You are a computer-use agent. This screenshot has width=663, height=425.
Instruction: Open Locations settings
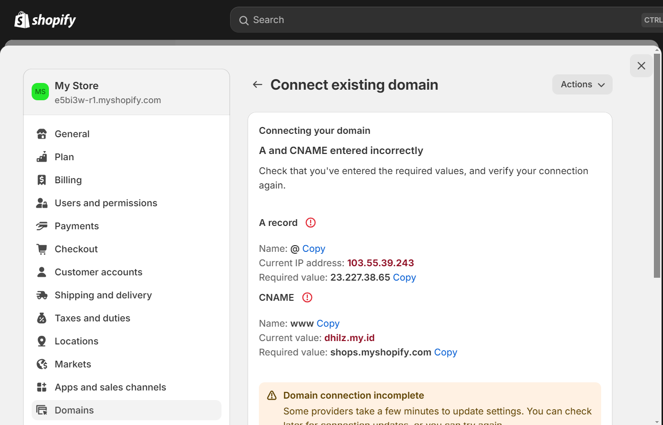click(x=127, y=341)
